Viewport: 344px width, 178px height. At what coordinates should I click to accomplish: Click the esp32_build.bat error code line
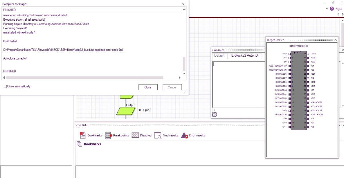coord(63,50)
